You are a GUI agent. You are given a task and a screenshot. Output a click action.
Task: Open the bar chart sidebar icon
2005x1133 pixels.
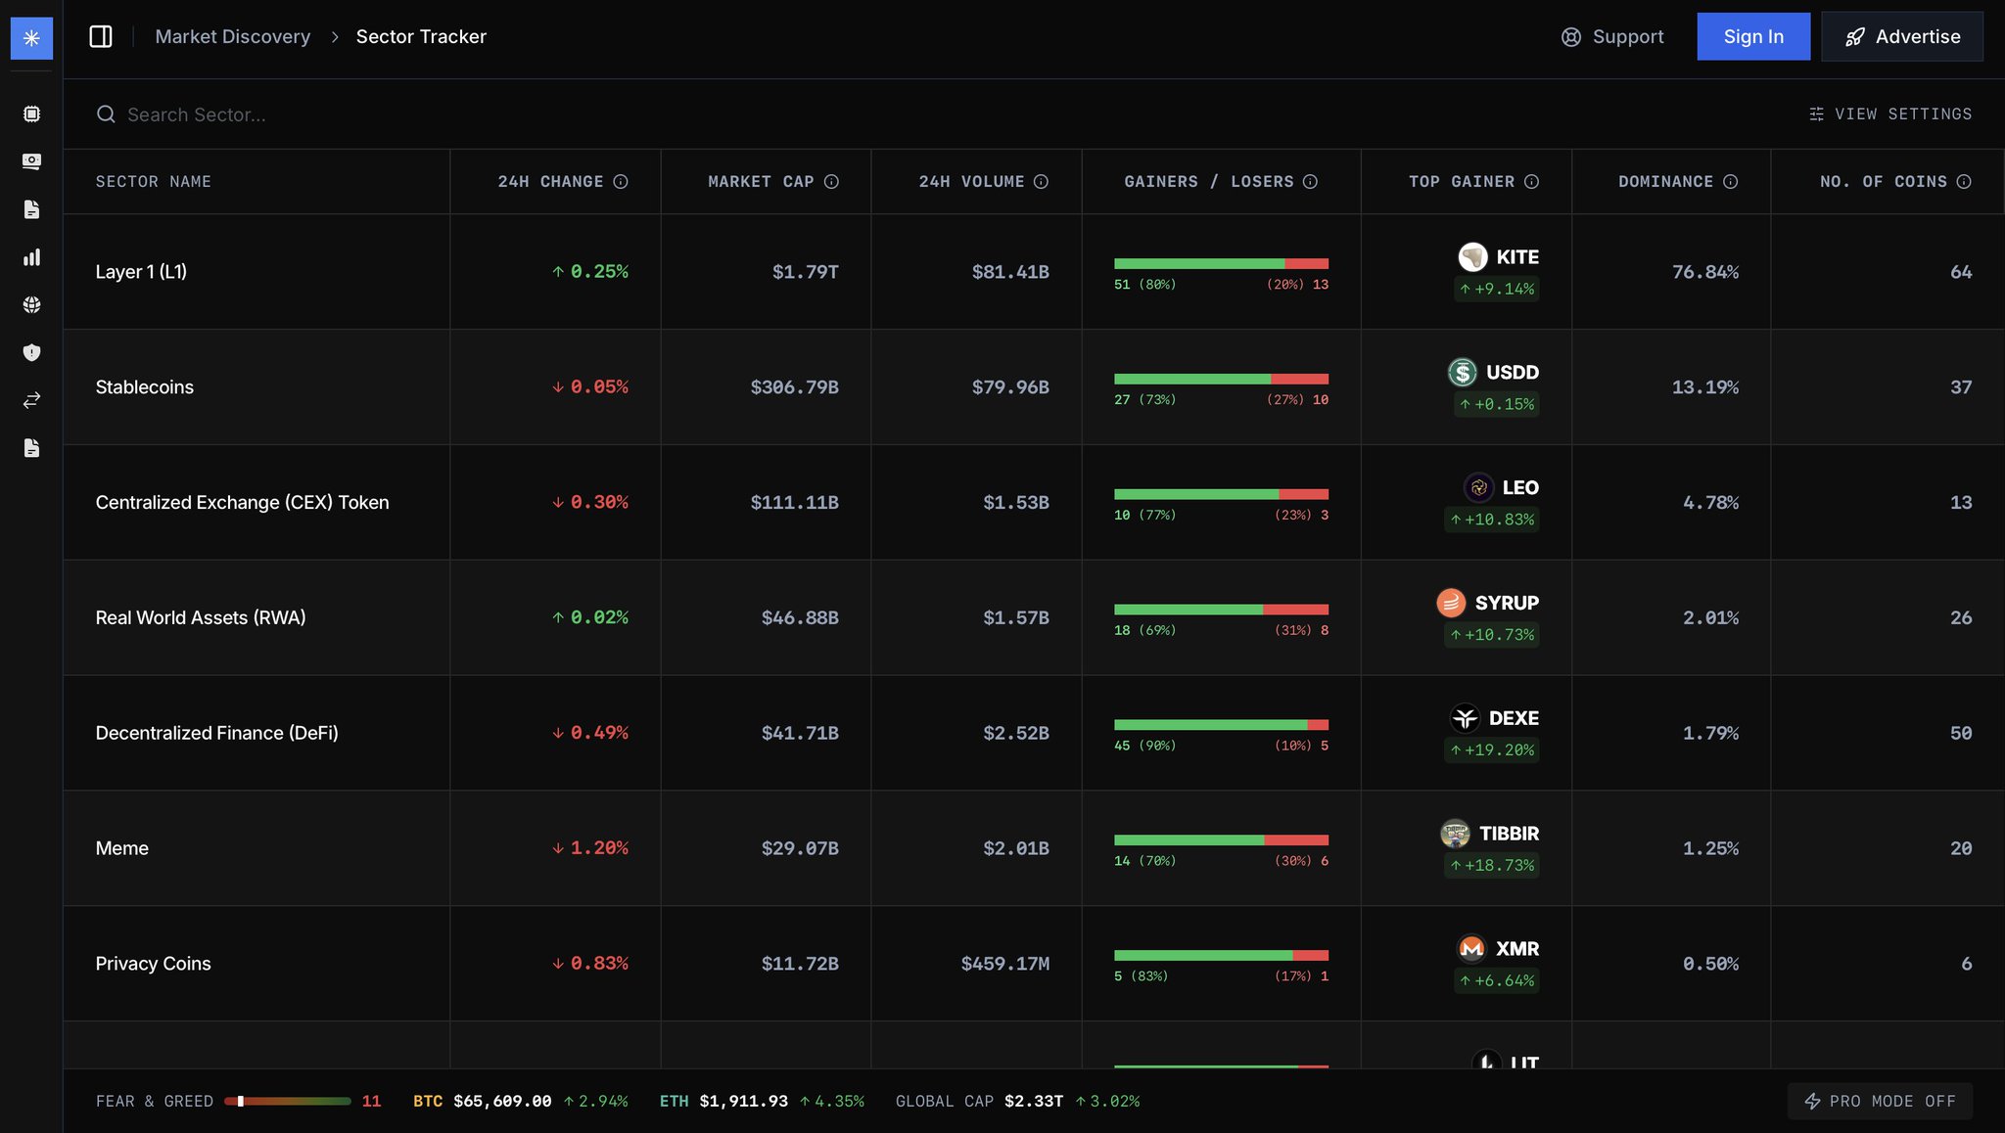[31, 257]
